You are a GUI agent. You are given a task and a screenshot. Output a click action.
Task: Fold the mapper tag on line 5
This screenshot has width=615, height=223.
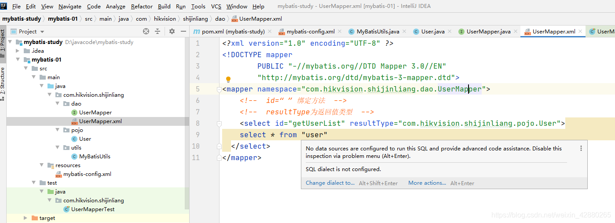click(x=219, y=90)
